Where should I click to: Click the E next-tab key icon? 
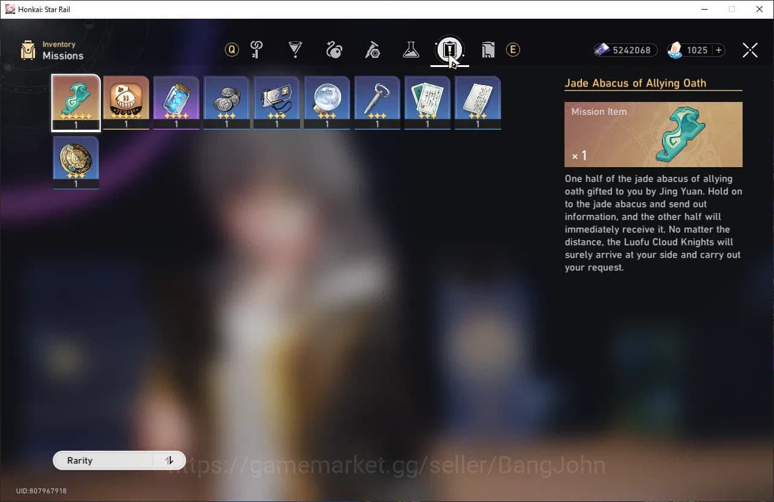coord(513,49)
